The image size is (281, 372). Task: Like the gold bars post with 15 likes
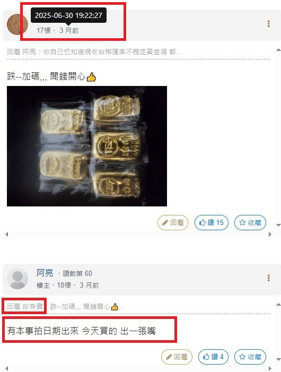212,222
